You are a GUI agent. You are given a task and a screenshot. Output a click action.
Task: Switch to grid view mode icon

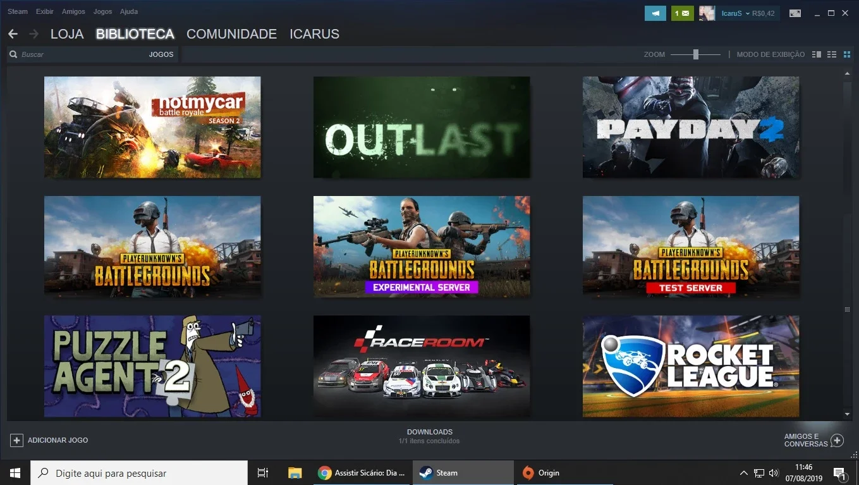[848, 55]
